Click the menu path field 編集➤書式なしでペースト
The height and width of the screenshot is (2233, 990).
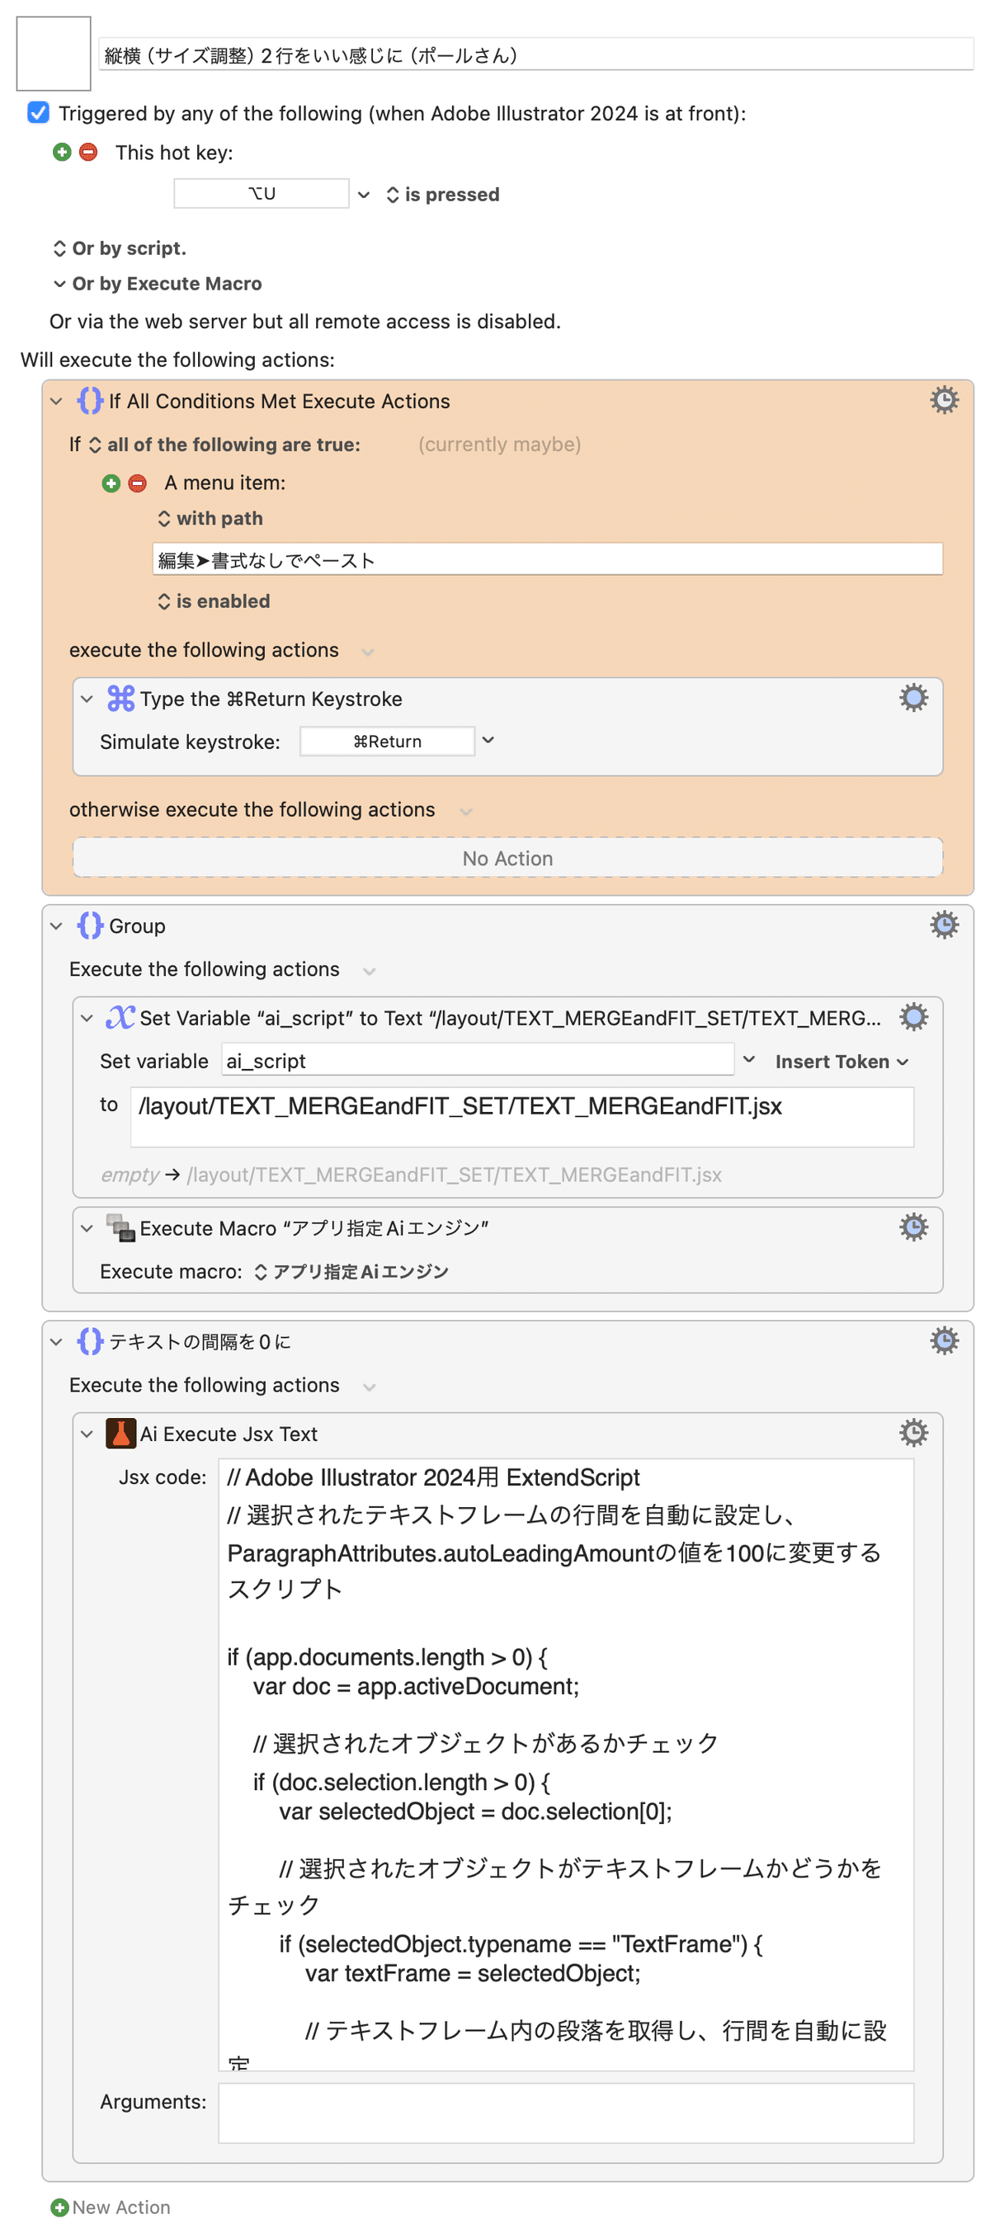point(546,560)
